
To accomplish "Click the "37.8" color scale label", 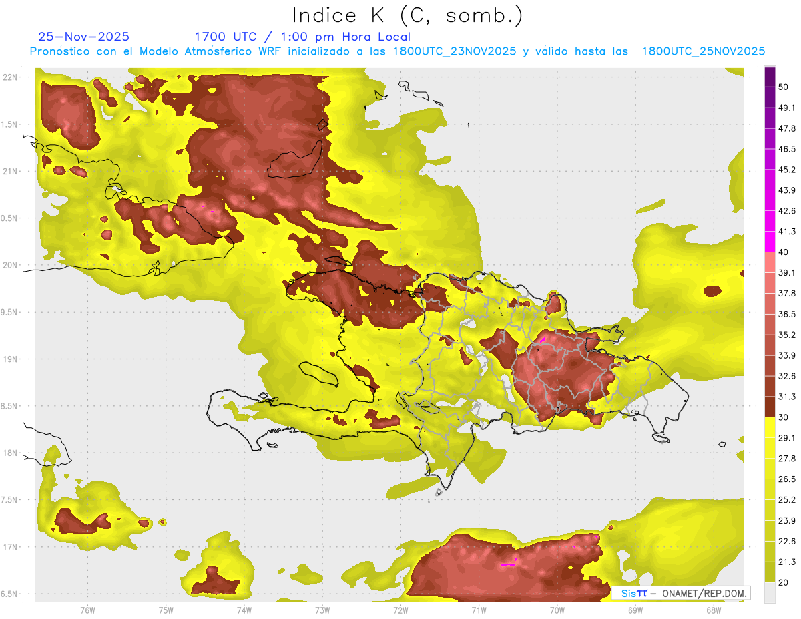I will (x=787, y=293).
